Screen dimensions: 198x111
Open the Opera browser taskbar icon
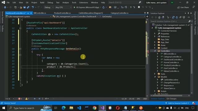[118, 108]
